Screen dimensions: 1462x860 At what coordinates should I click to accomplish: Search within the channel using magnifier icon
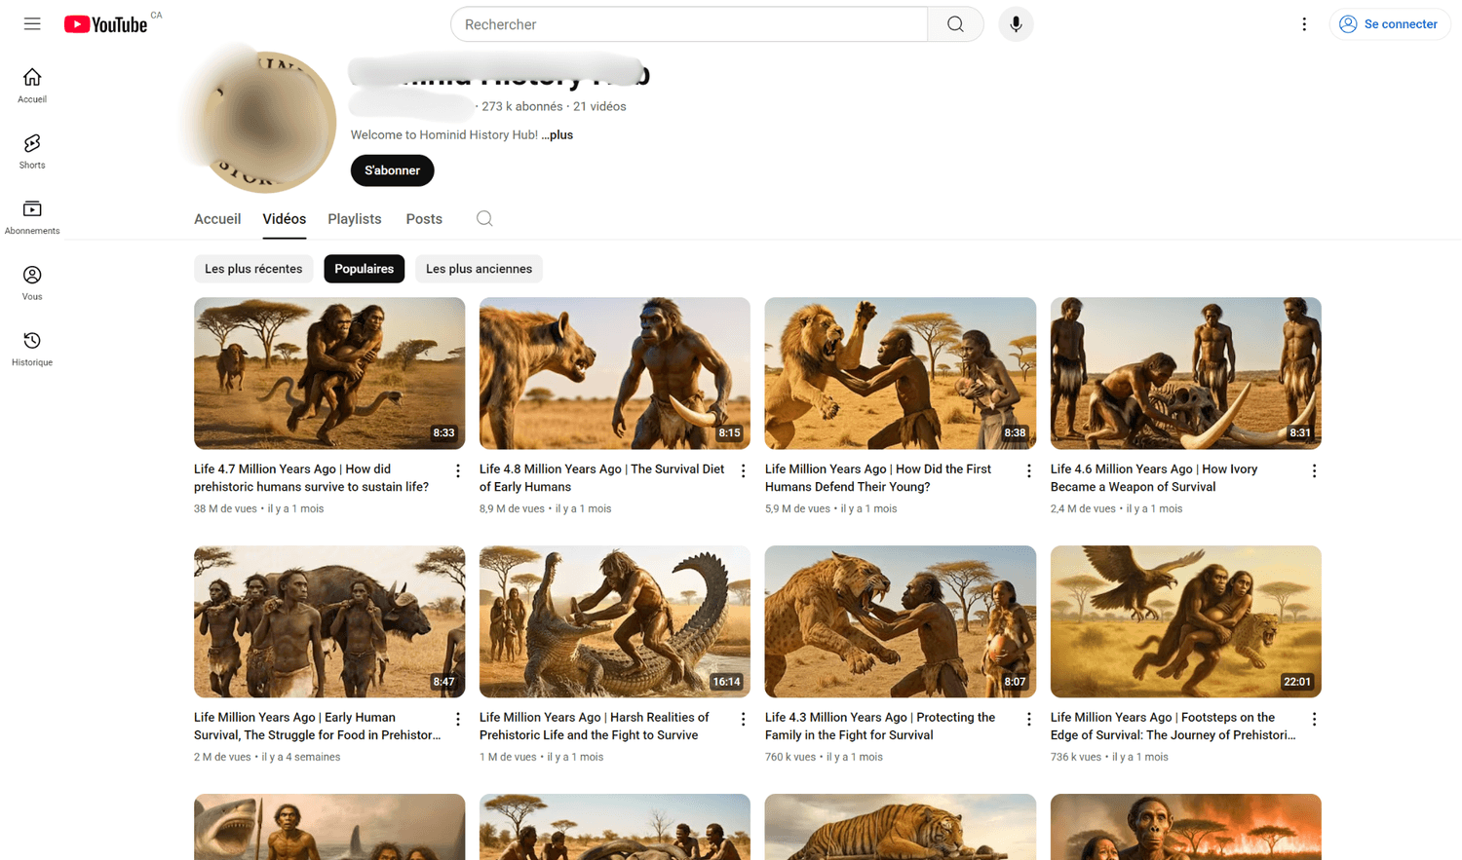pos(484,219)
